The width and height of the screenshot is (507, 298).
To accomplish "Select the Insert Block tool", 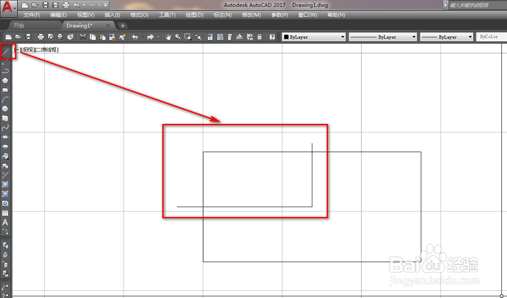I will click(x=5, y=156).
